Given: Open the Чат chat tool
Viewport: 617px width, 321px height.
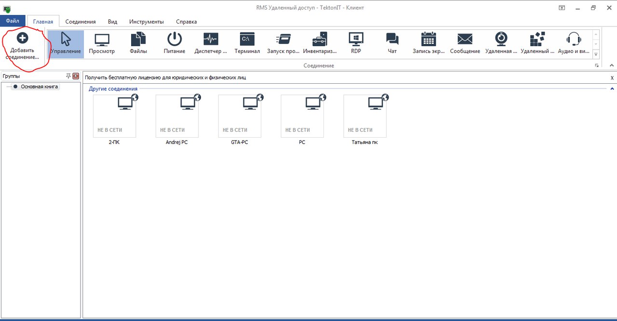Looking at the screenshot, I should click(x=392, y=40).
